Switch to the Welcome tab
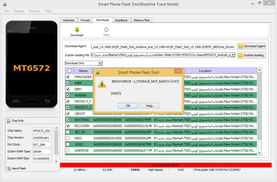The image size is (277, 182). pos(69,20)
